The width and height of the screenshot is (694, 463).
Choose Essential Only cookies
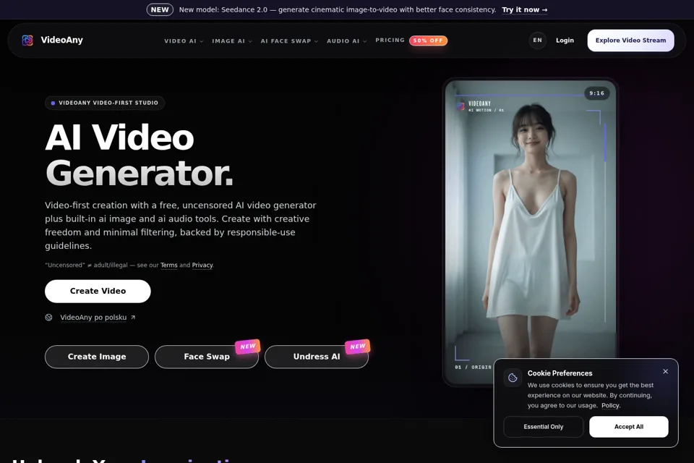pyautogui.click(x=543, y=427)
